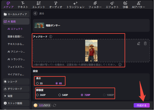Select ローカルメディア in the sidebar
Viewport: 154px width, 110px height.
click(16, 14)
